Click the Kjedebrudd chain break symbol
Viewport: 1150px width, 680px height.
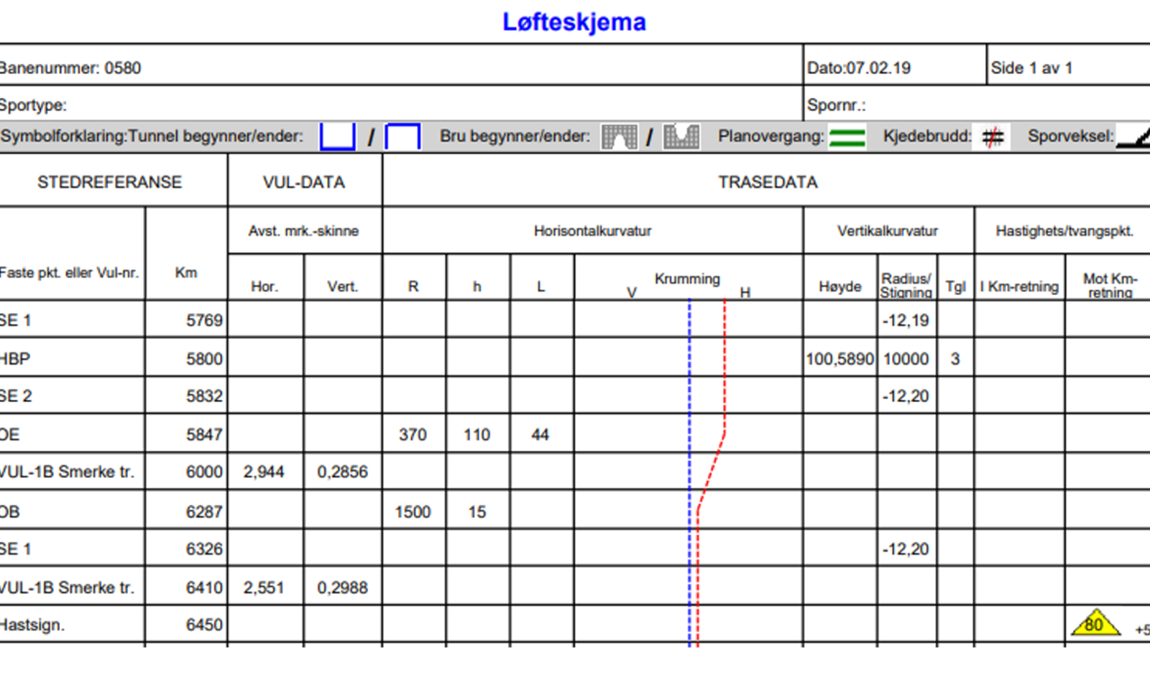(x=993, y=136)
